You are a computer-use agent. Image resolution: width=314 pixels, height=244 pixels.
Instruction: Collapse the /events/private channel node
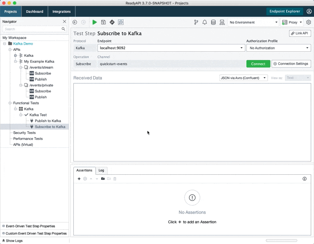(x=21, y=85)
